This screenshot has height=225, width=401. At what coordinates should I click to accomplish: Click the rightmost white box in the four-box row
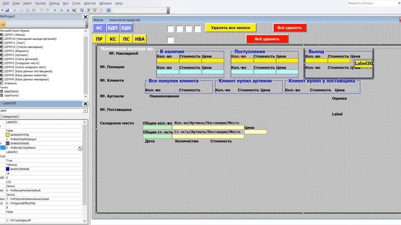(198, 29)
